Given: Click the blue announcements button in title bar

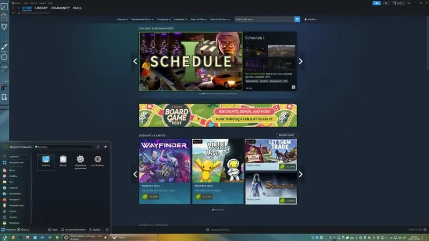Looking at the screenshot, I should (x=376, y=3).
